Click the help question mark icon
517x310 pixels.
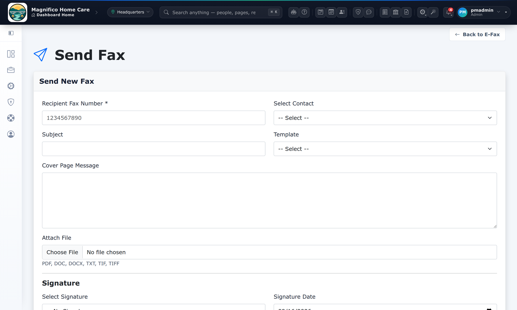(304, 12)
